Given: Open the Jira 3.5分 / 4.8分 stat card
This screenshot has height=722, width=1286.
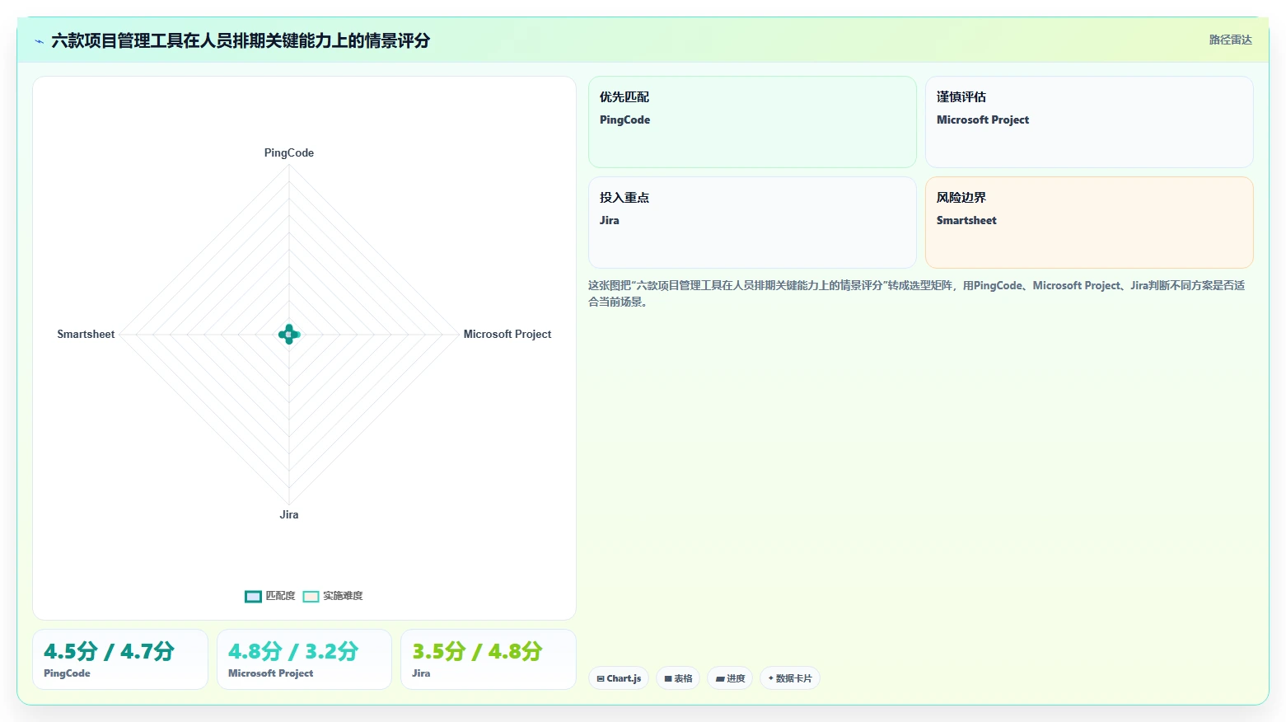Looking at the screenshot, I should (488, 659).
